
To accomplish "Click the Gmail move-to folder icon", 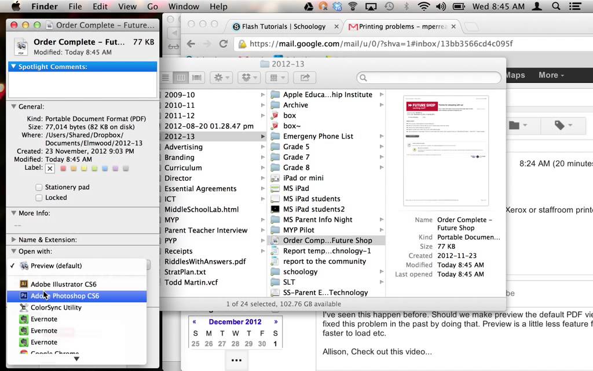I will coord(518,125).
